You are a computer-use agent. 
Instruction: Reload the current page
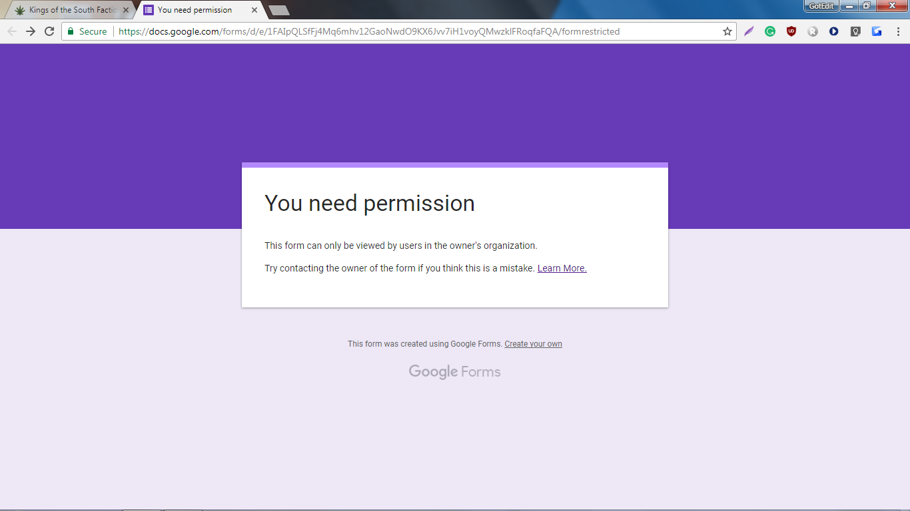tap(49, 31)
